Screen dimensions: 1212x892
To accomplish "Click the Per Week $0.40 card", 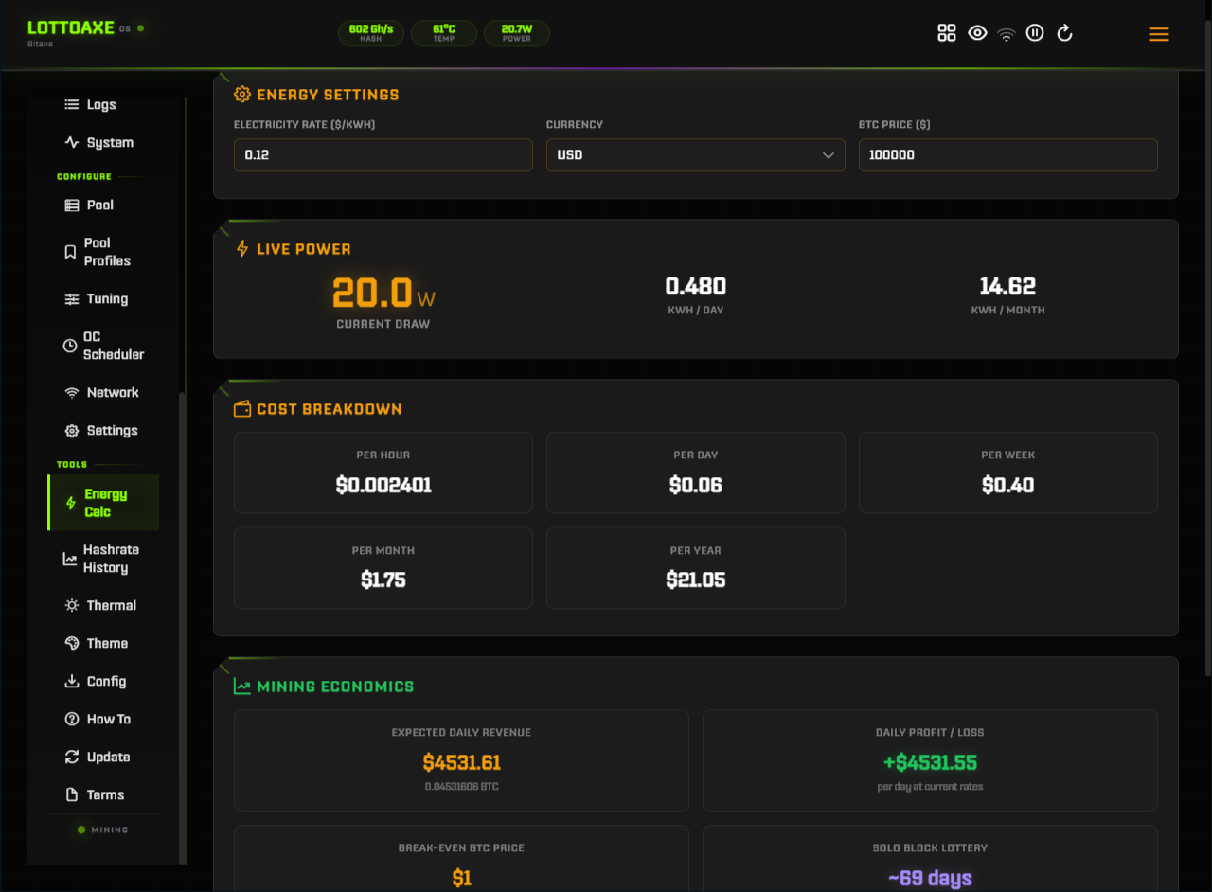I will 1007,473.
